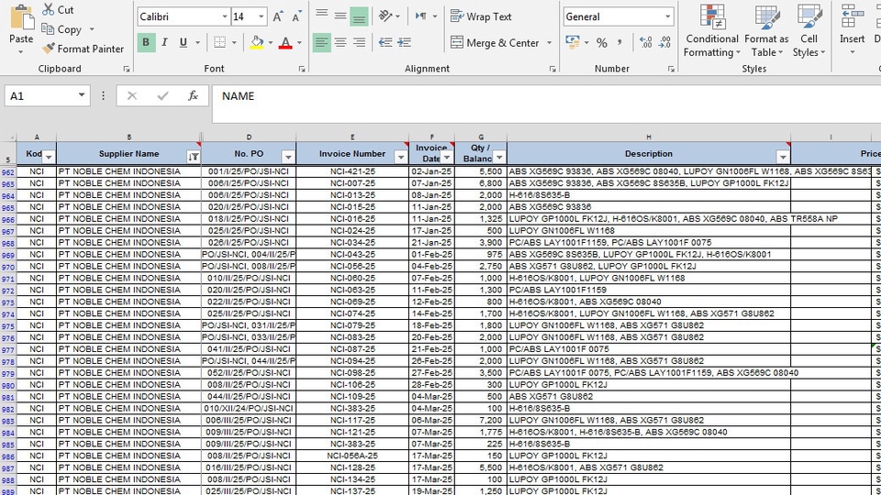The width and height of the screenshot is (881, 495).
Task: Apply cell borders icon
Action: (219, 42)
